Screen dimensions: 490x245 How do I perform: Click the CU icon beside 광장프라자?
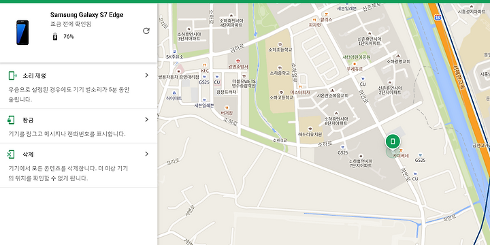click(x=217, y=76)
